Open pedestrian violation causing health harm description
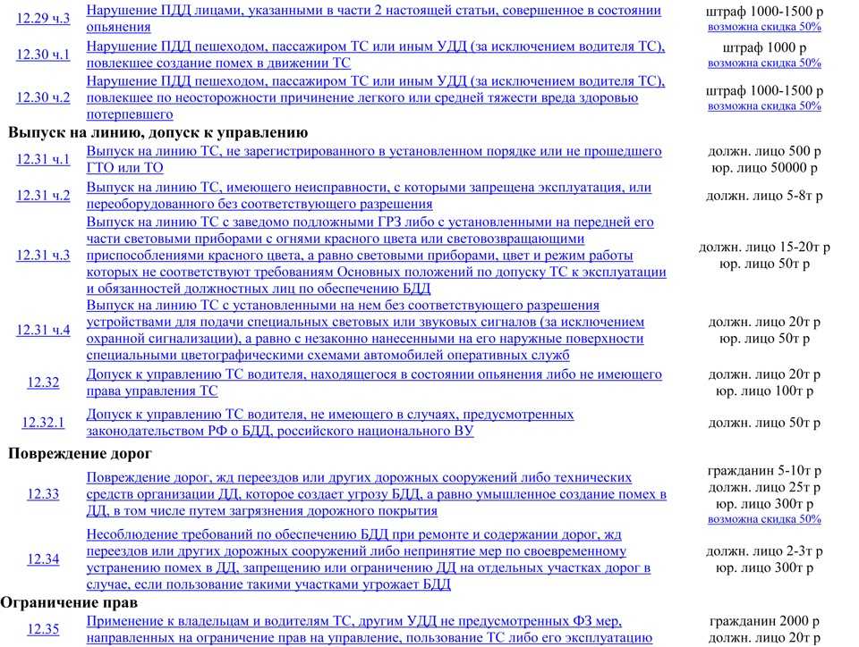Image resolution: width=859 pixels, height=647 pixels. (x=376, y=97)
